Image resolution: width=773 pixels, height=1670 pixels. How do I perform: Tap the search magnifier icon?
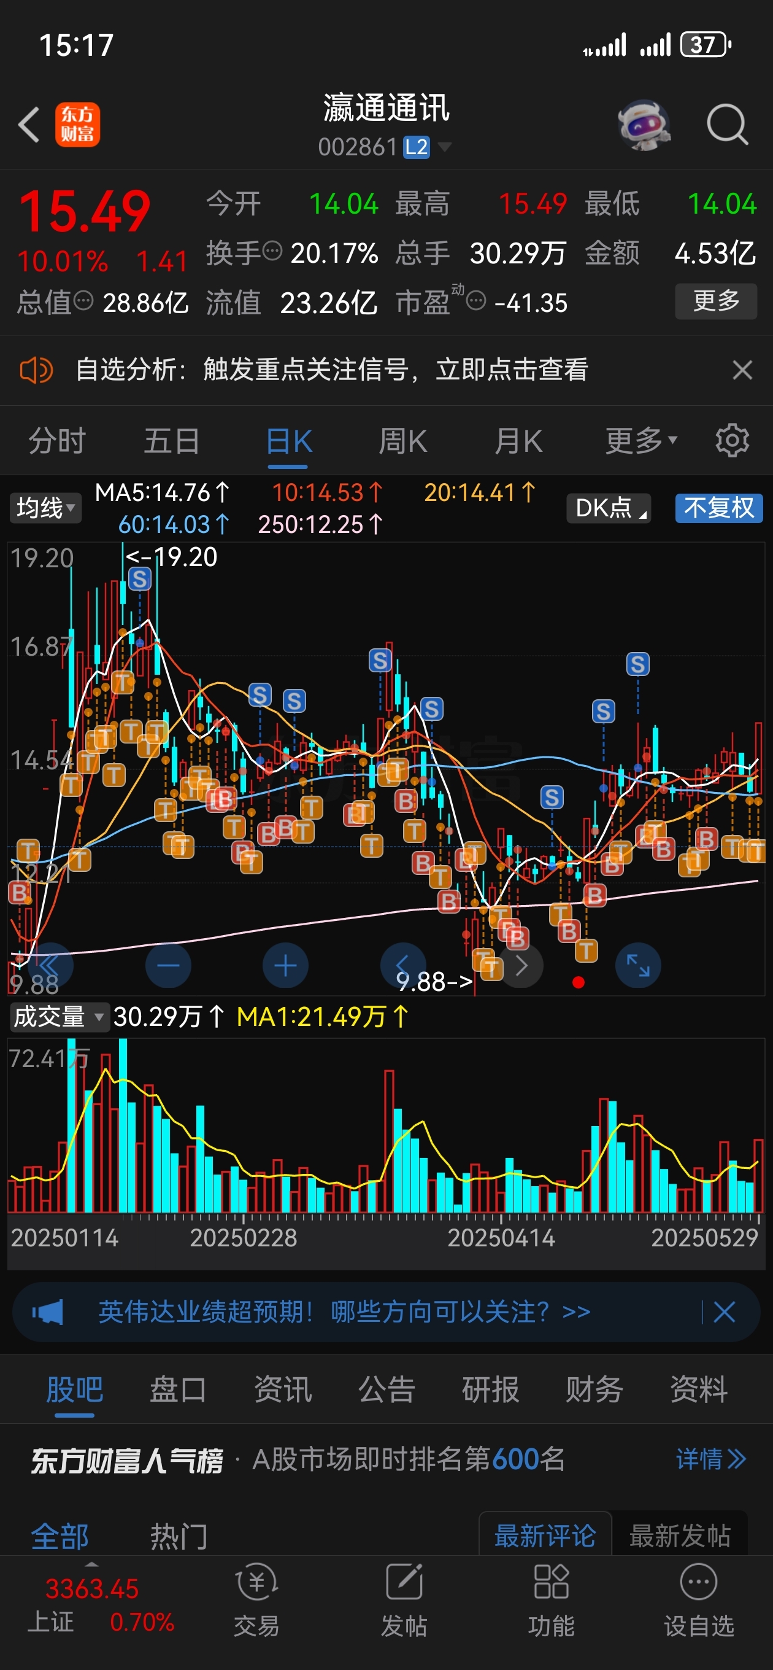click(727, 124)
